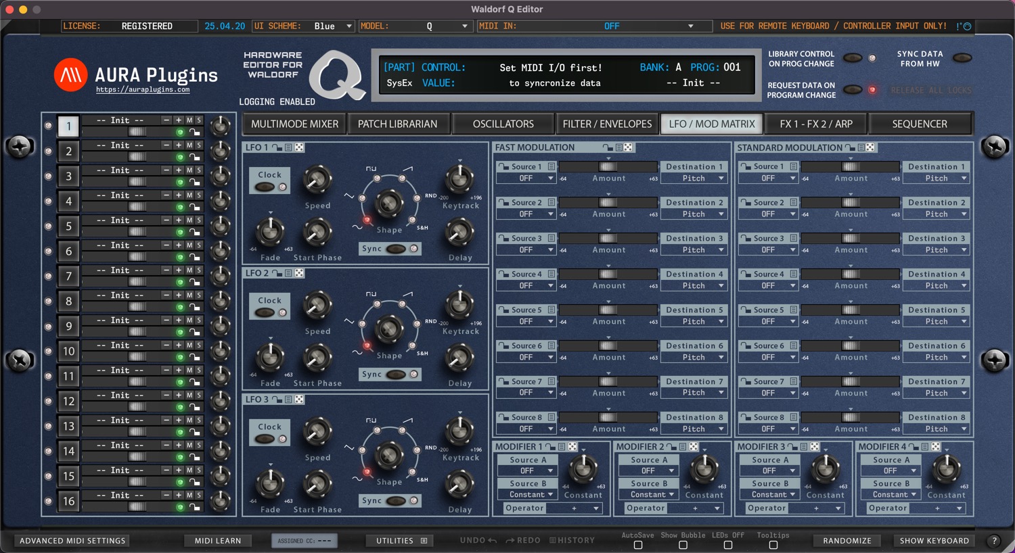Screen dimensions: 1015x553
Task: Toggle Library Control on Prog Change switch
Action: [852, 58]
